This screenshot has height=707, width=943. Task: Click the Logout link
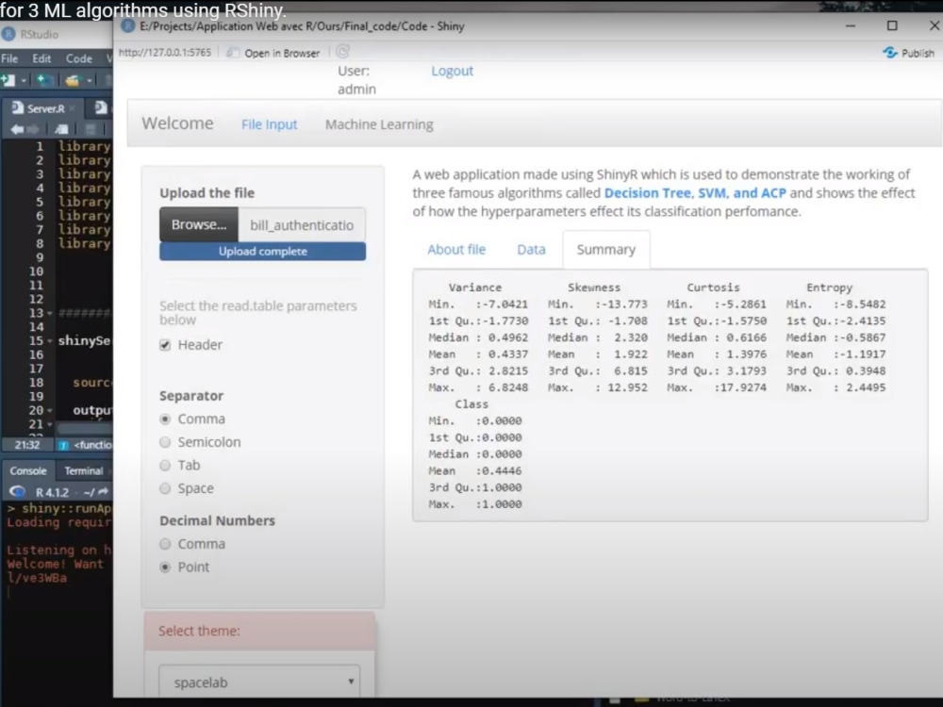coord(452,71)
